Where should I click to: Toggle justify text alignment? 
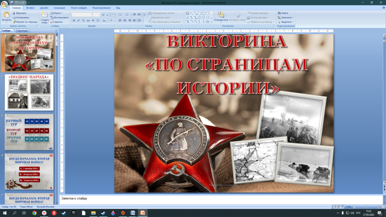click(x=134, y=20)
